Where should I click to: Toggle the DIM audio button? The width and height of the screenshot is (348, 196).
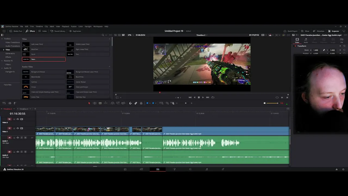(x=282, y=103)
